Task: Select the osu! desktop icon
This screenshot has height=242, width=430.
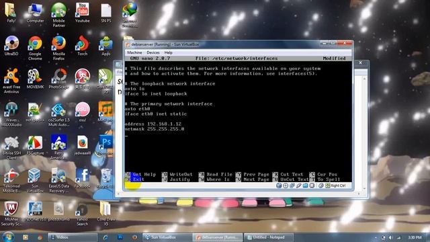Action: [82, 112]
